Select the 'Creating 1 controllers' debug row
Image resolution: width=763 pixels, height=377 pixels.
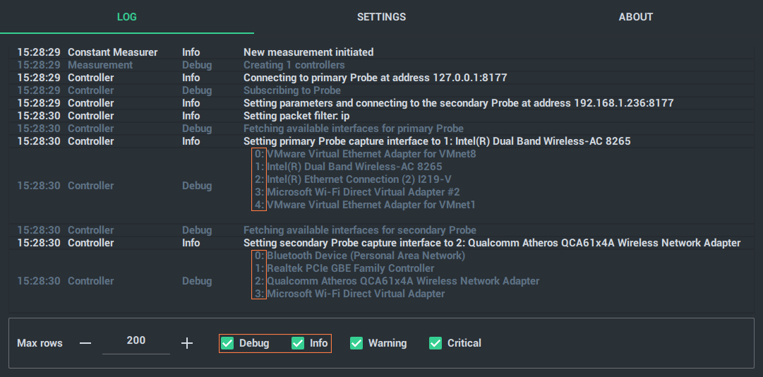[381, 65]
